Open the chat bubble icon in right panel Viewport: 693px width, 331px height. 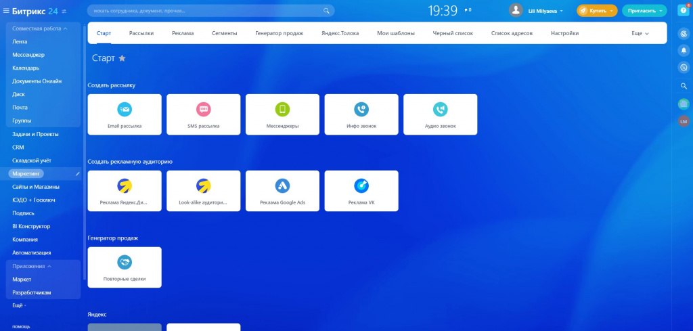684,68
